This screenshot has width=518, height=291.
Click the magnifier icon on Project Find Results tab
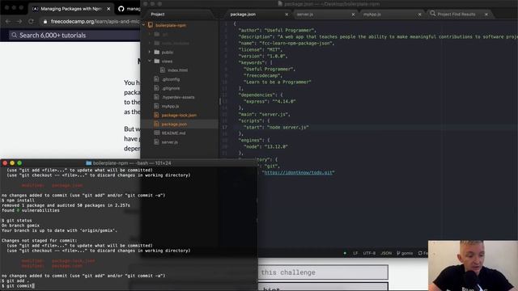pos(432,14)
